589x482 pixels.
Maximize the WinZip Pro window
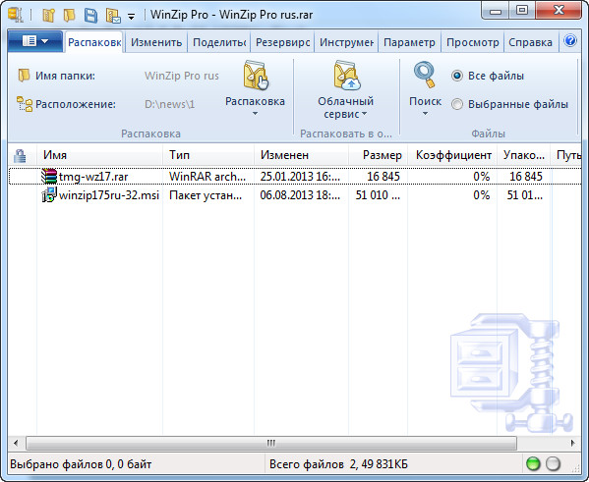522,11
